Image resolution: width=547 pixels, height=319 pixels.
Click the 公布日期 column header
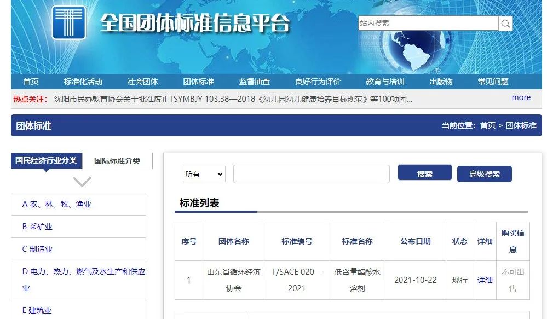point(416,241)
